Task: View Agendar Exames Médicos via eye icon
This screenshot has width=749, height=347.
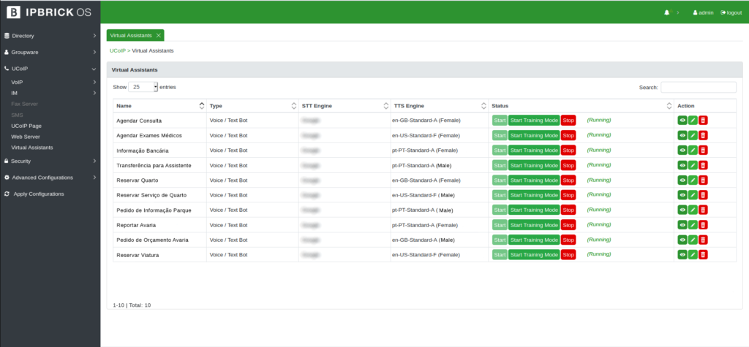Action: pos(682,135)
